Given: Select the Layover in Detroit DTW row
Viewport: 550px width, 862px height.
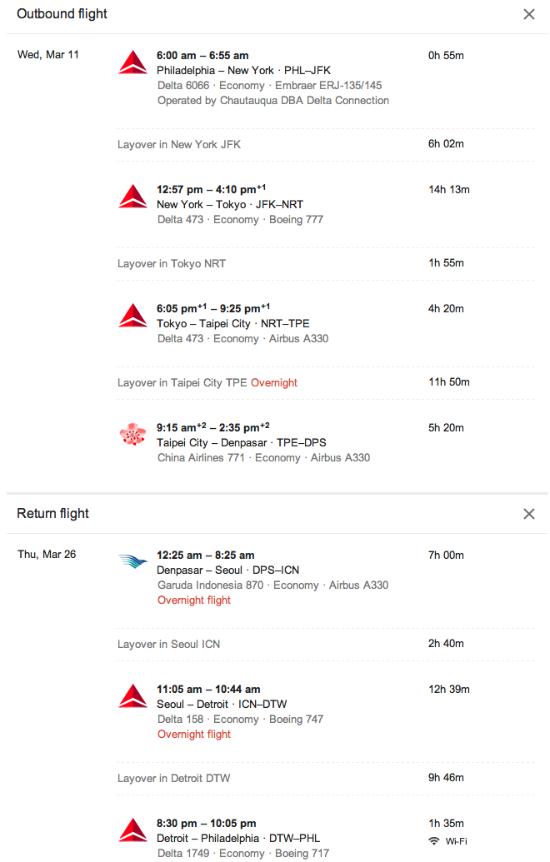Looking at the screenshot, I should pos(327,779).
